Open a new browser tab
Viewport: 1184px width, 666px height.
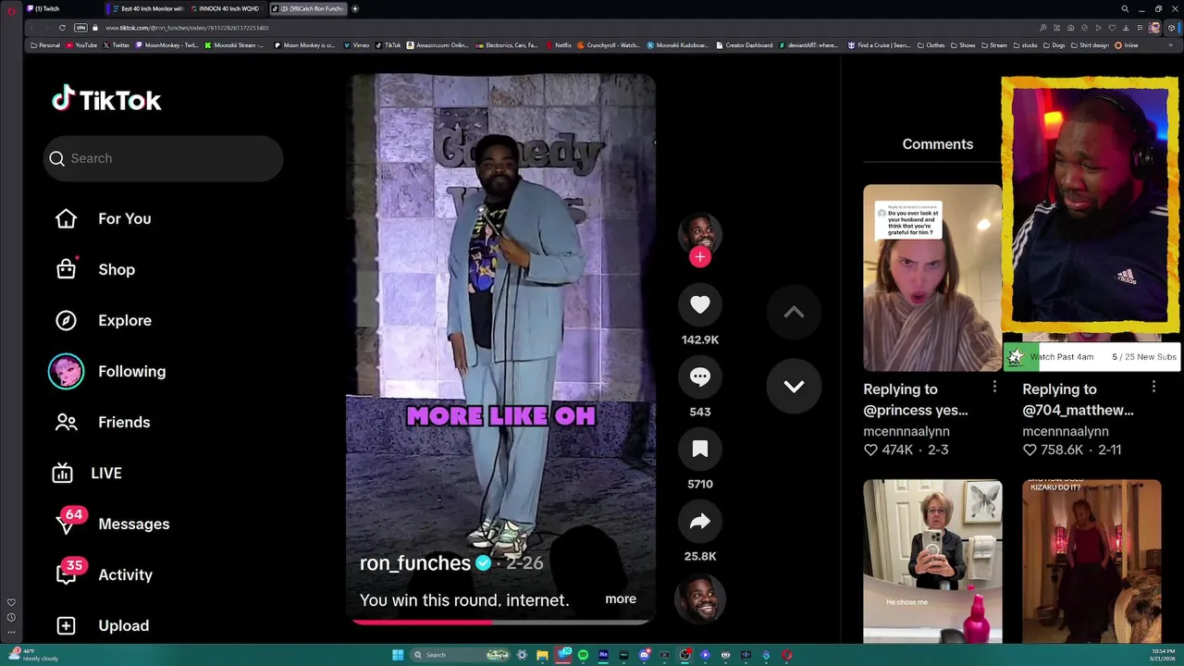tap(355, 8)
